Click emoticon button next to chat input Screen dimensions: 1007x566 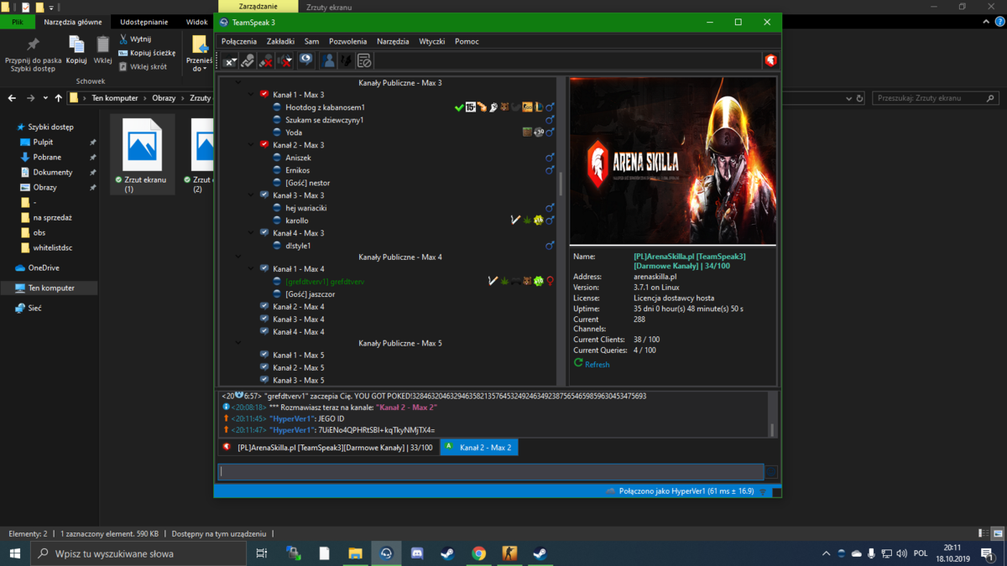click(x=771, y=472)
